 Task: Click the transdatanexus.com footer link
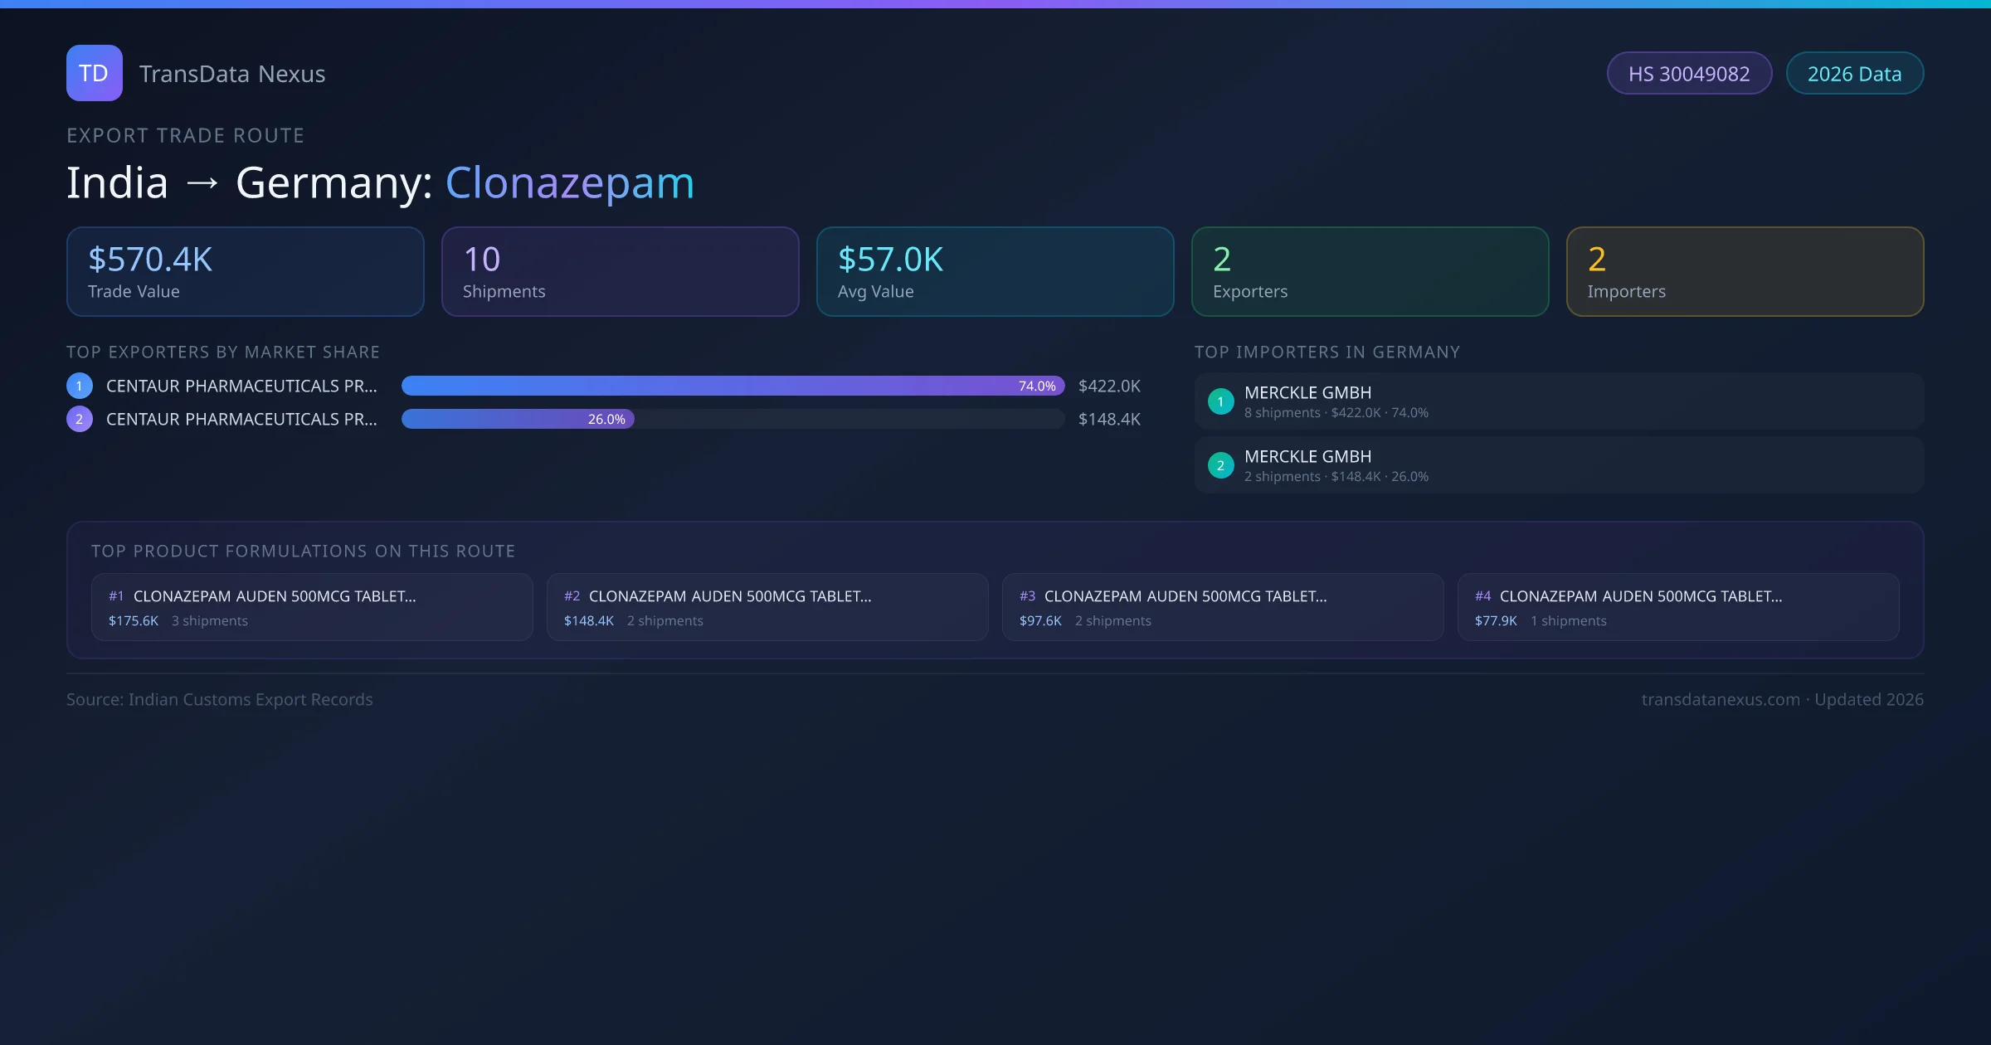pos(1721,699)
